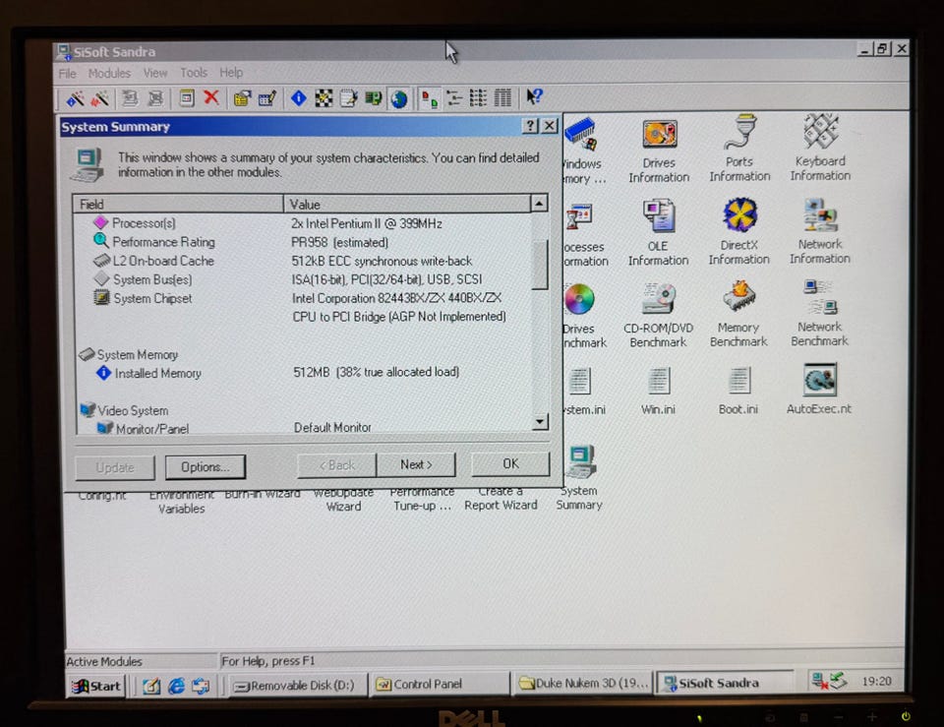The image size is (944, 727).
Task: Select the L2 On-board Cache row
Action: pos(303,261)
